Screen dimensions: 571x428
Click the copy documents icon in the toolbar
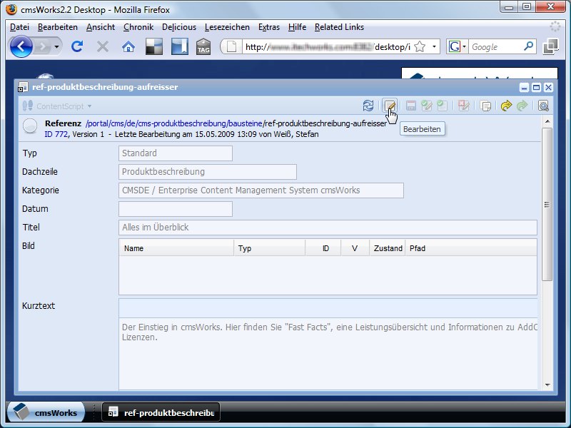click(x=485, y=106)
